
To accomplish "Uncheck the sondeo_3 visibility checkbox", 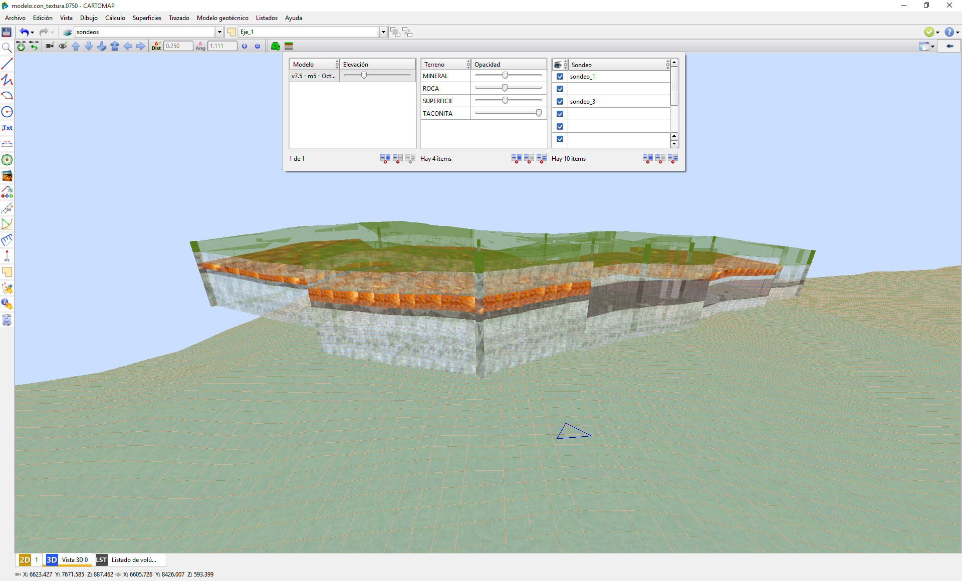I will click(x=560, y=102).
